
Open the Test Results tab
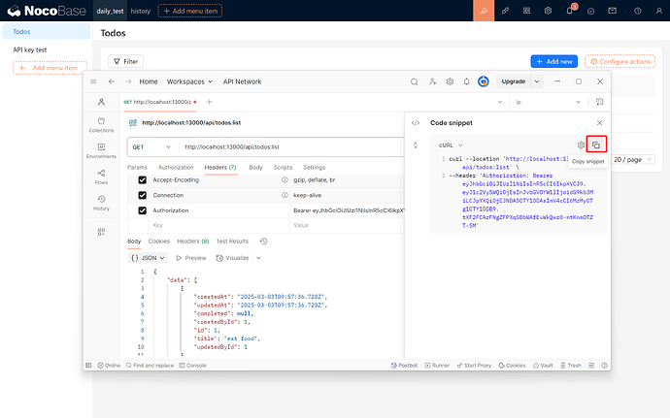232,241
